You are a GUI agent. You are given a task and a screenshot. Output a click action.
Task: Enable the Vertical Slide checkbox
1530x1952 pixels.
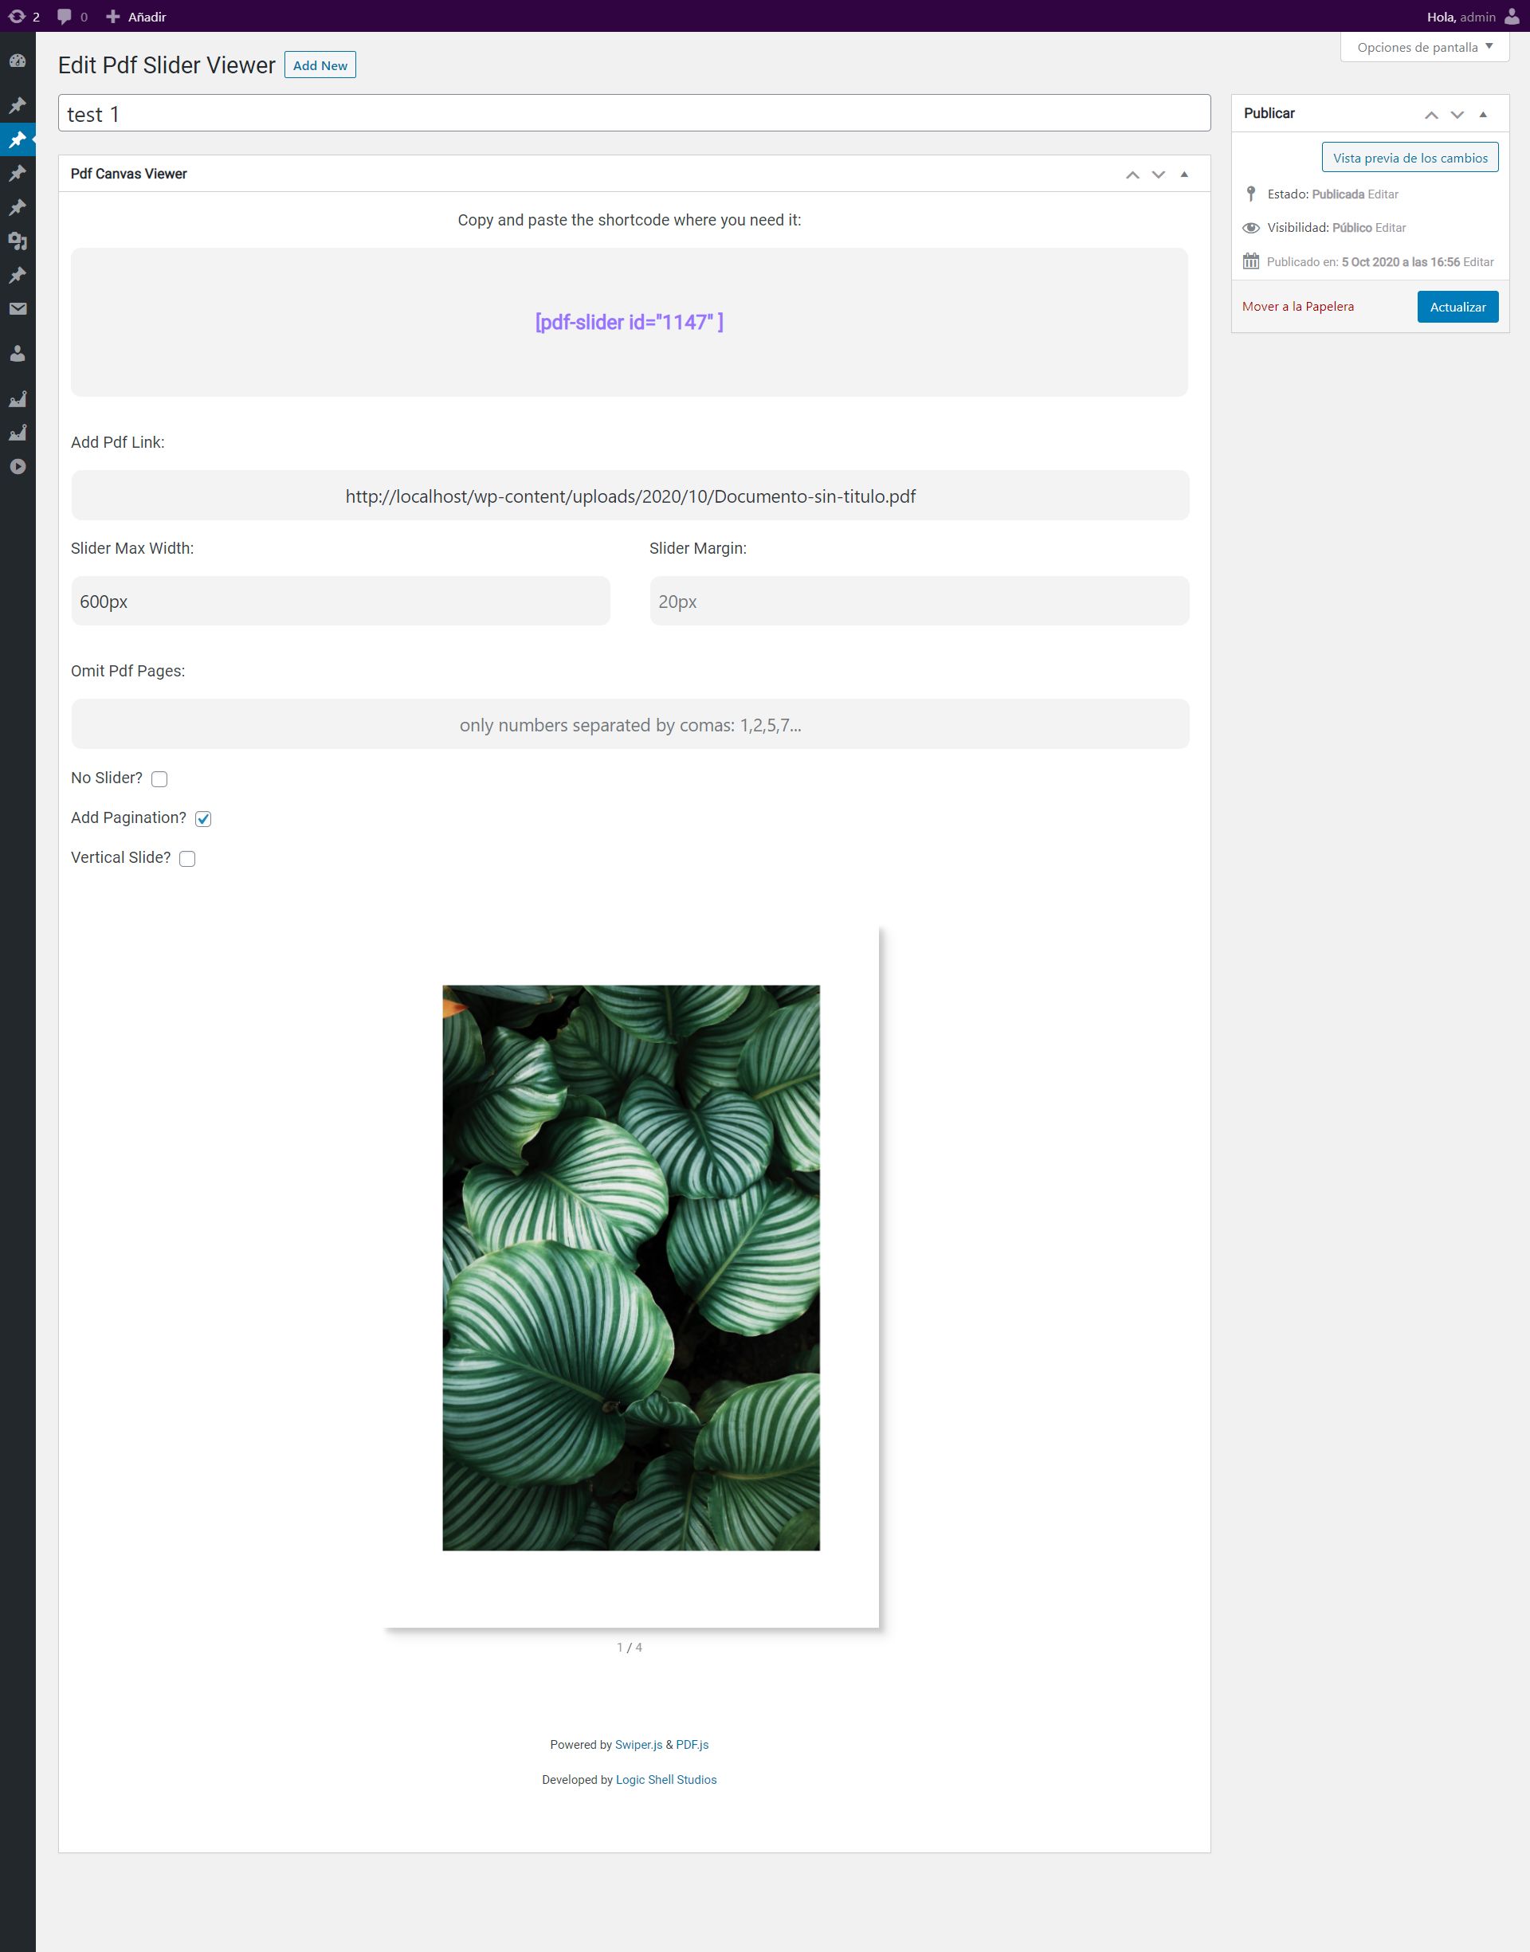click(187, 859)
